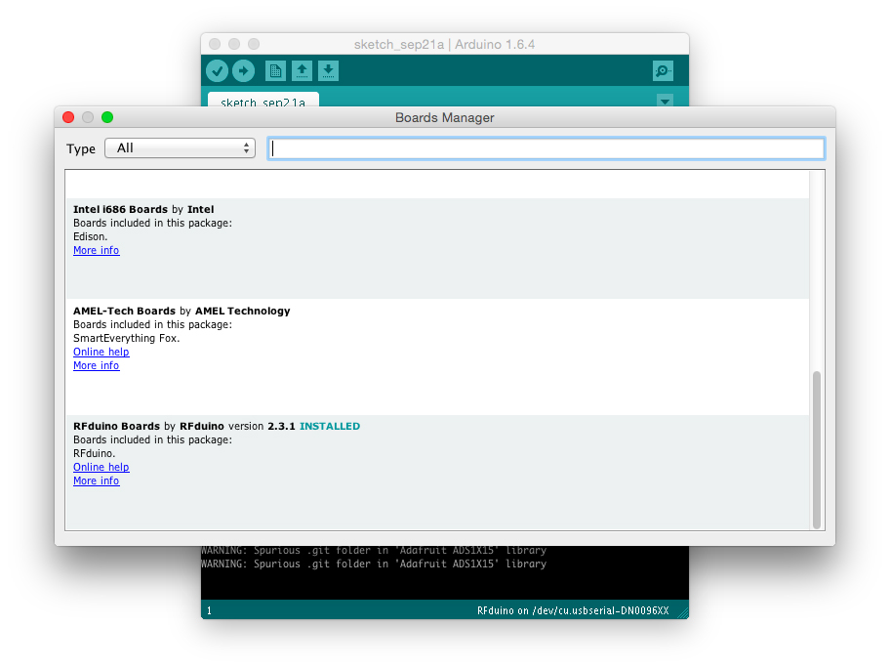Screen dimensions: 890x668
Task: Click the RFduino board name under package list
Action: [x=95, y=454]
